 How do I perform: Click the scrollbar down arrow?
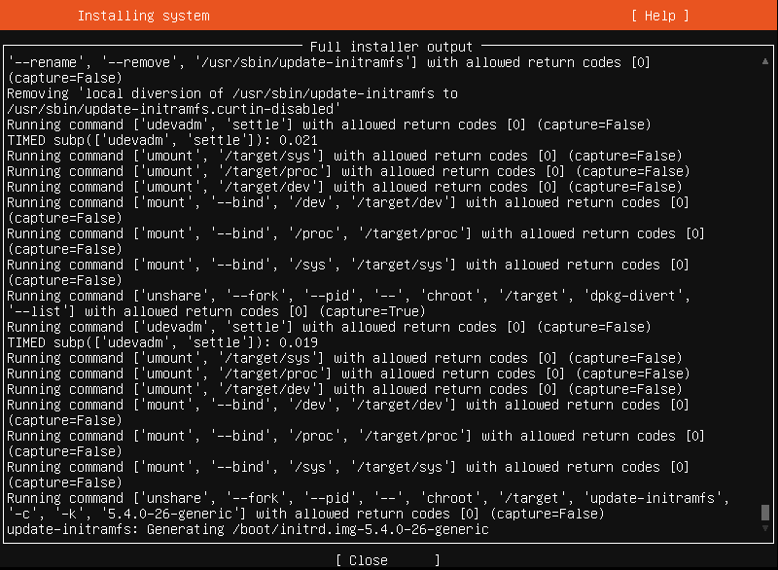(x=765, y=528)
